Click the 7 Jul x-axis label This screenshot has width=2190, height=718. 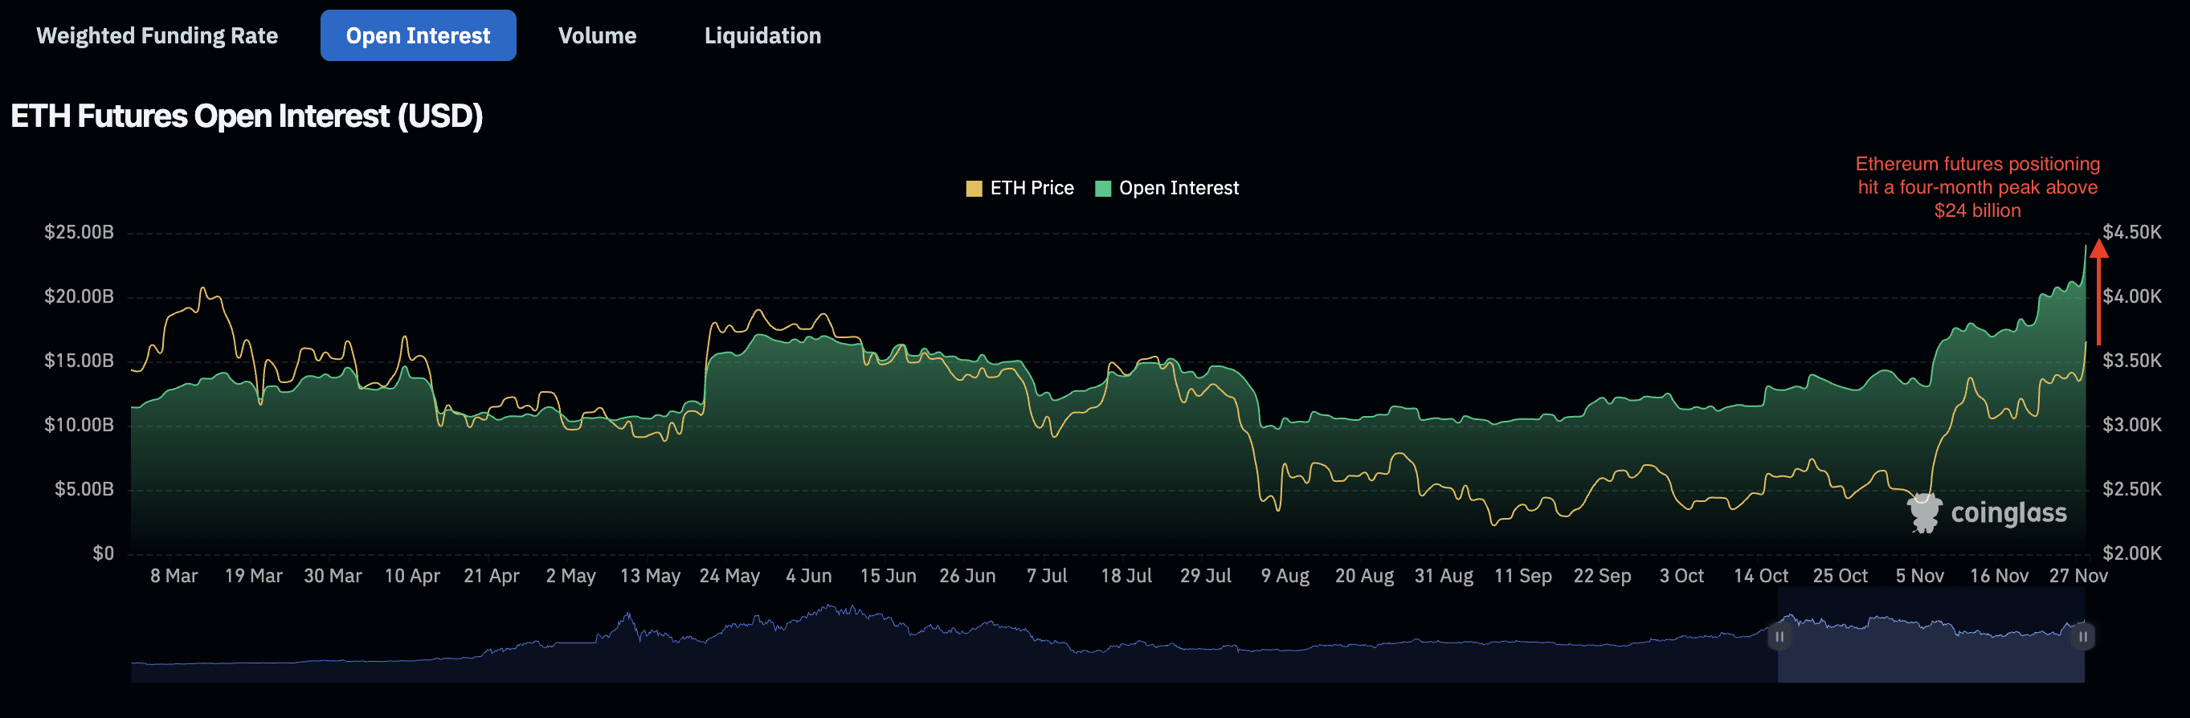click(x=1047, y=576)
